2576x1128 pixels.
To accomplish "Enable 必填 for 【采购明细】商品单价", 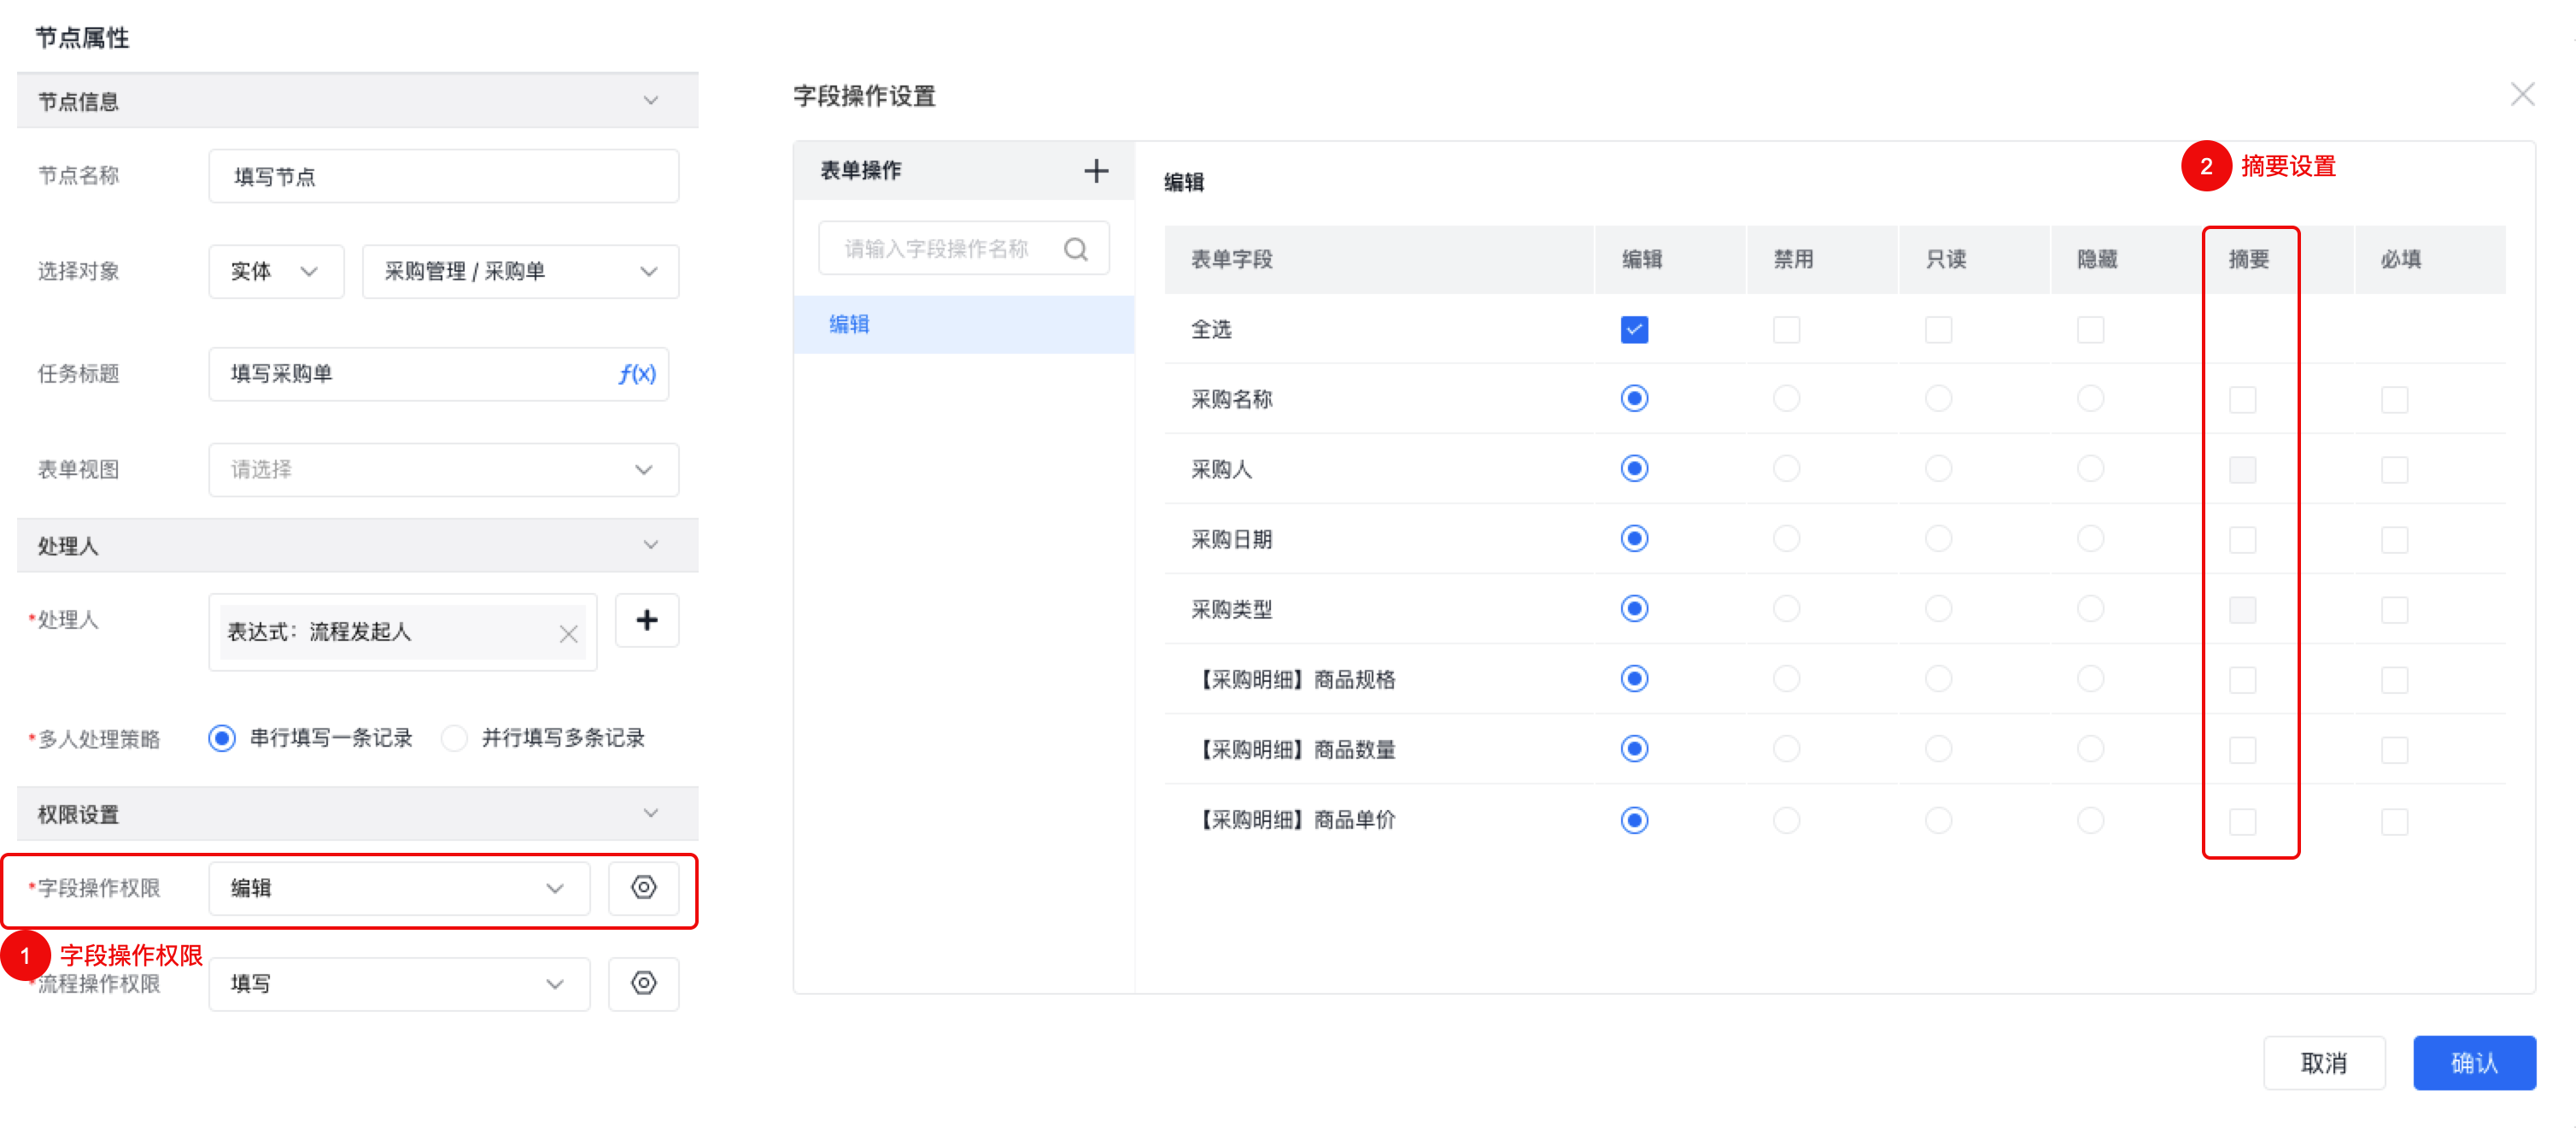I will (x=2394, y=822).
